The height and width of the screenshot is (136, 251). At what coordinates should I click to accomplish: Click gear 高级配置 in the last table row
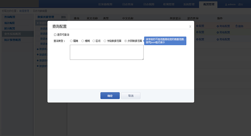(223, 39)
